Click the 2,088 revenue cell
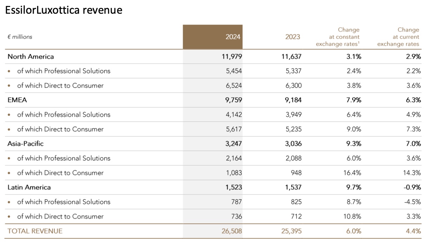This screenshot has height=243, width=432. (x=294, y=158)
